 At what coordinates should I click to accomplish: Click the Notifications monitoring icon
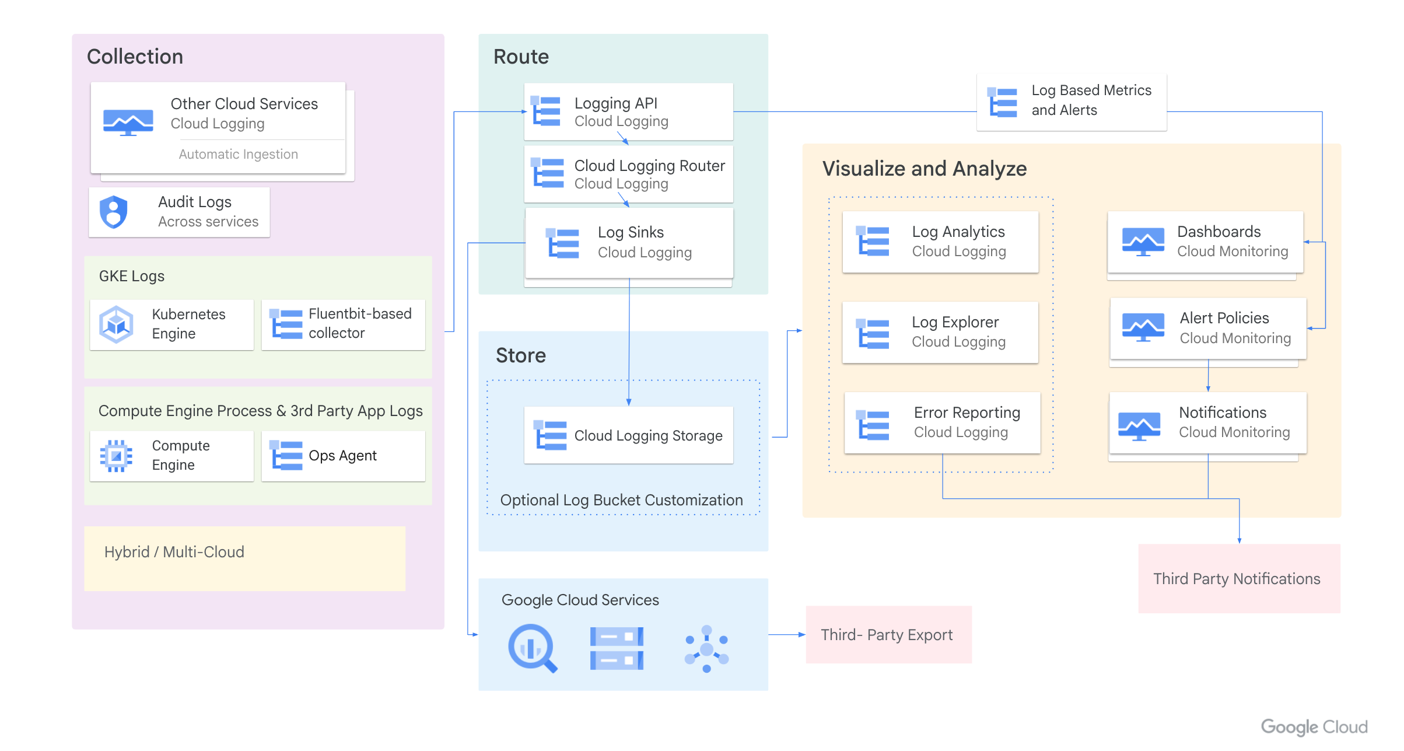coord(1139,427)
